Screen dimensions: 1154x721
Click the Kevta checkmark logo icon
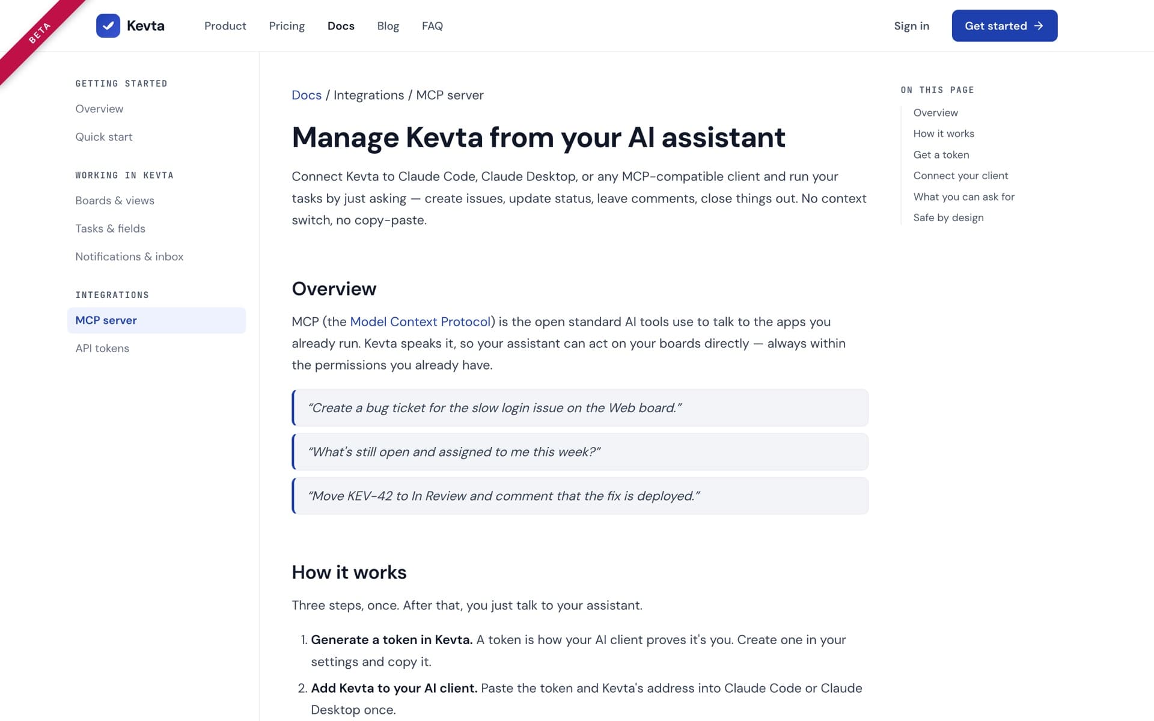108,26
